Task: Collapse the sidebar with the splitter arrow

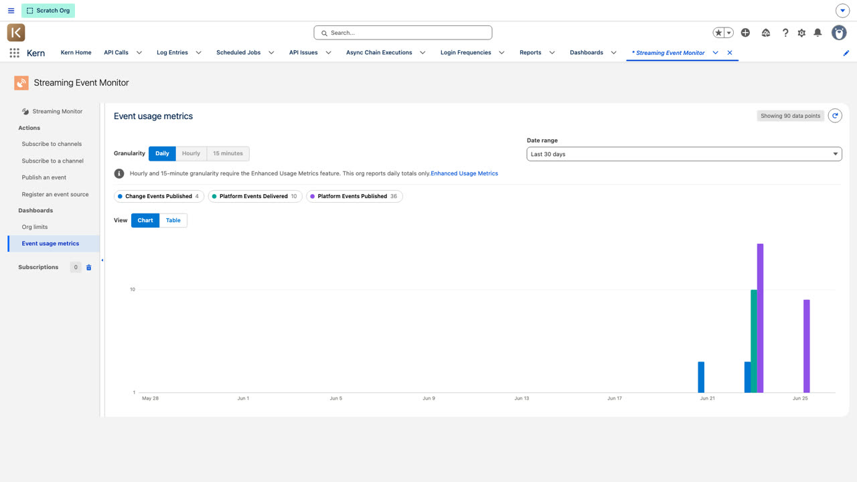Action: (102, 260)
